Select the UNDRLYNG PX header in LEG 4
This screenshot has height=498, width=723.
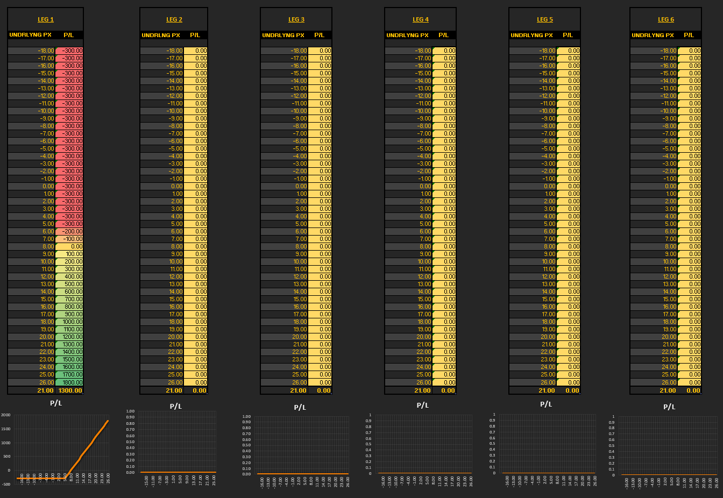[x=407, y=35]
